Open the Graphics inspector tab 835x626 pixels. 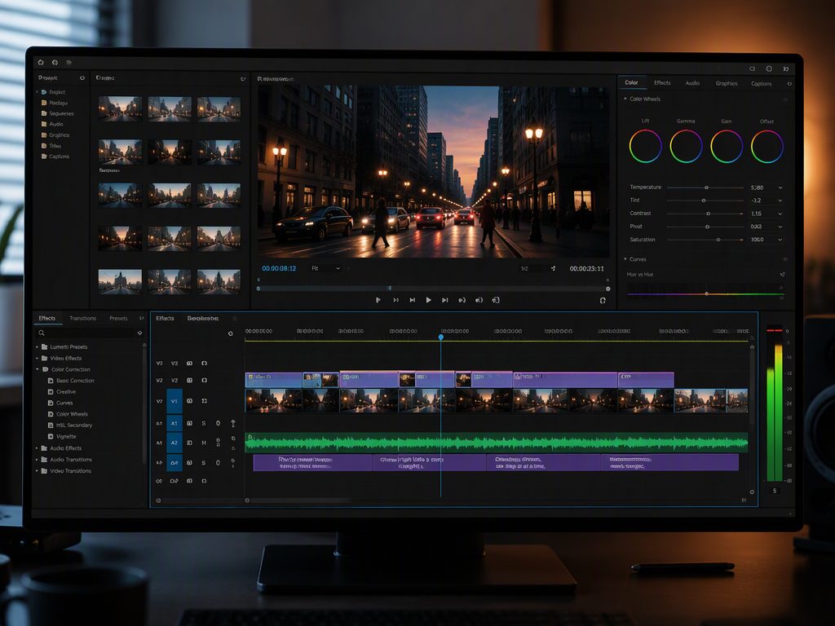coord(727,84)
